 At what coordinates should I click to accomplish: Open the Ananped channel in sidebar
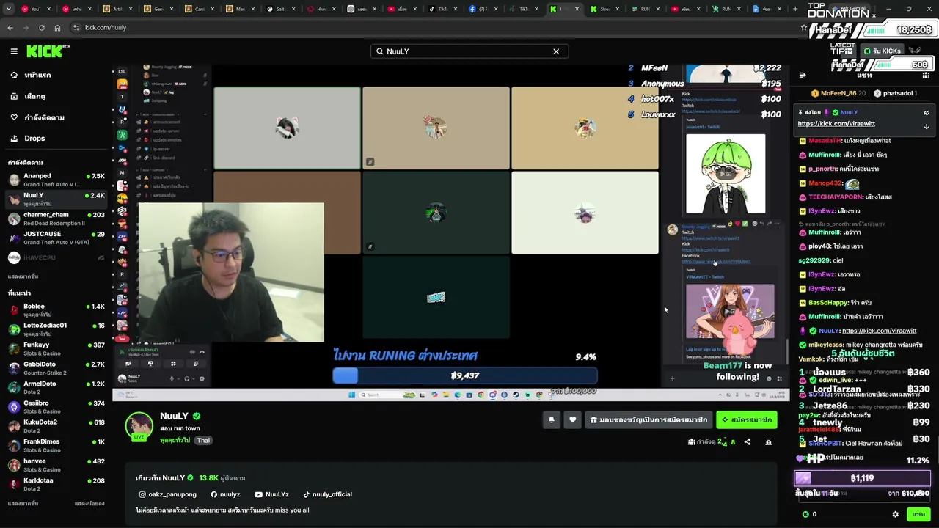click(56, 180)
